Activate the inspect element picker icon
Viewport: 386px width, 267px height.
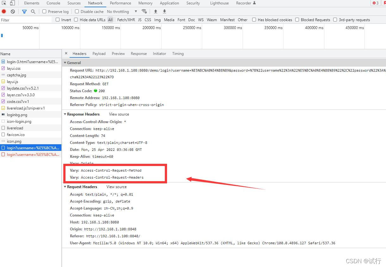4,3
